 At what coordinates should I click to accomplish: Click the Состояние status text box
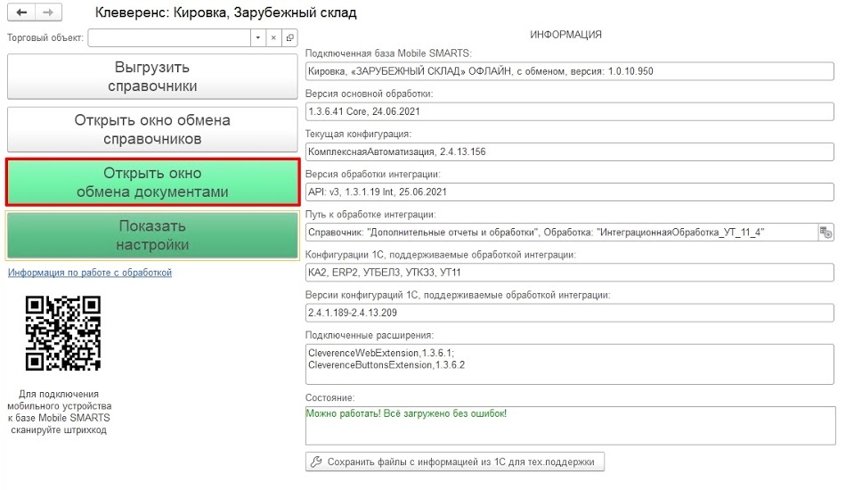(570, 426)
